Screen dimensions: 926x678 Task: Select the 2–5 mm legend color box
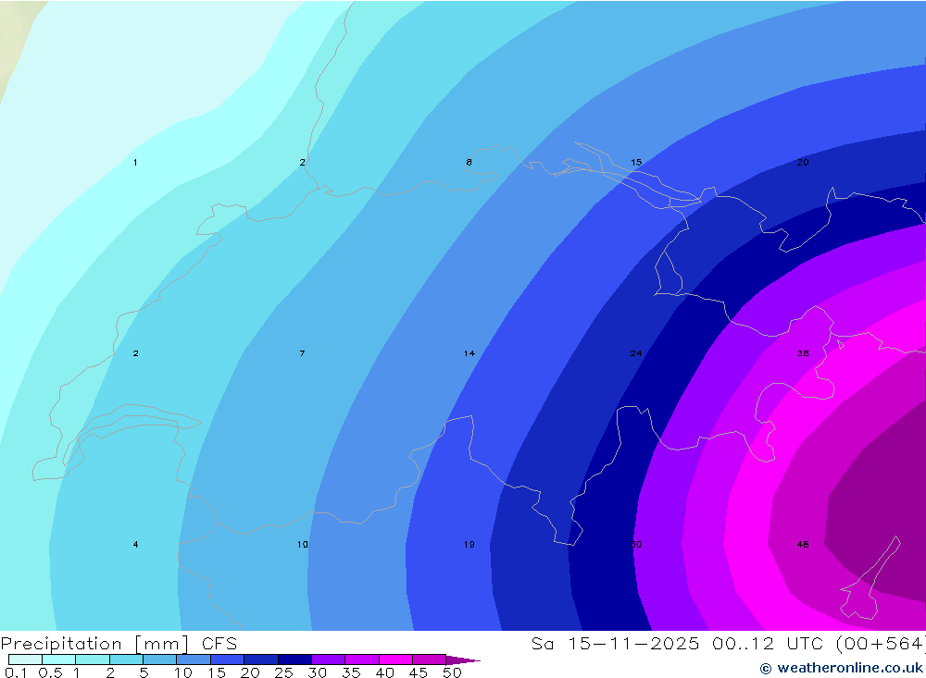coord(126,660)
